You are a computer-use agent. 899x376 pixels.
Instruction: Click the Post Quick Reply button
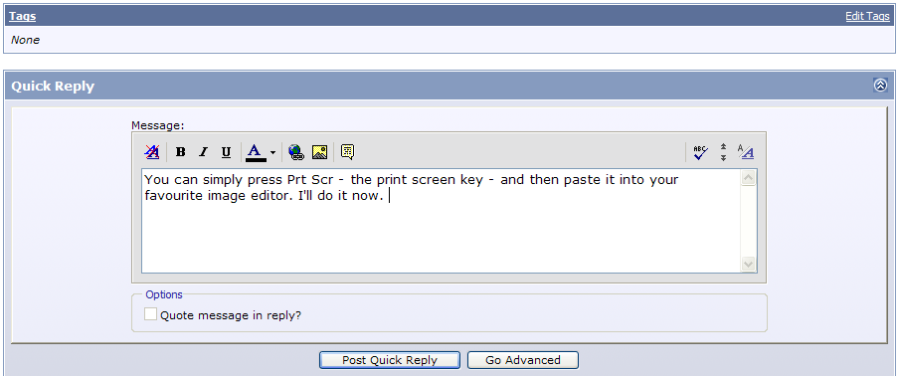[x=390, y=360]
